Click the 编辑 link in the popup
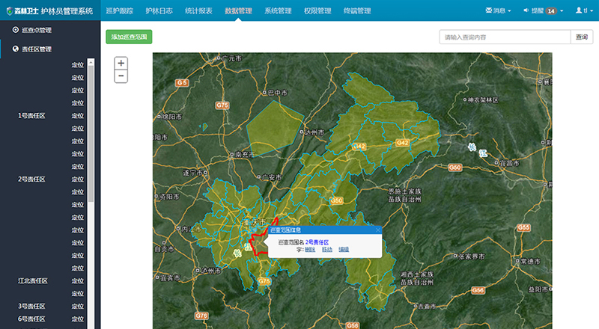 click(344, 250)
